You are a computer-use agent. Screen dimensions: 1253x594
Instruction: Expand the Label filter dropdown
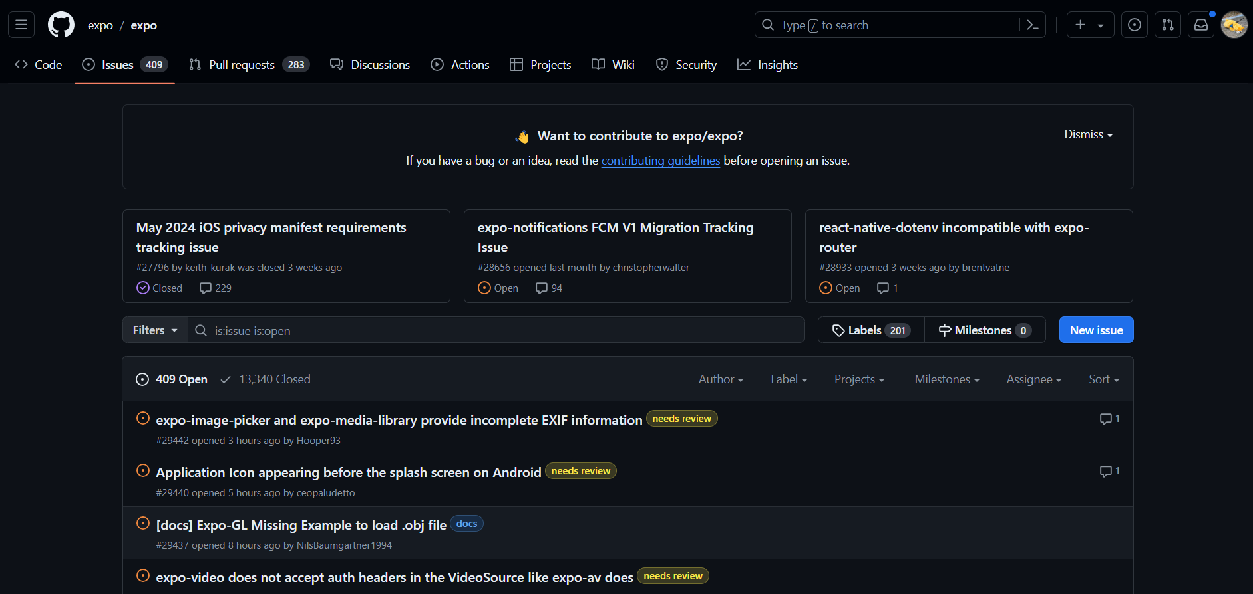789,379
